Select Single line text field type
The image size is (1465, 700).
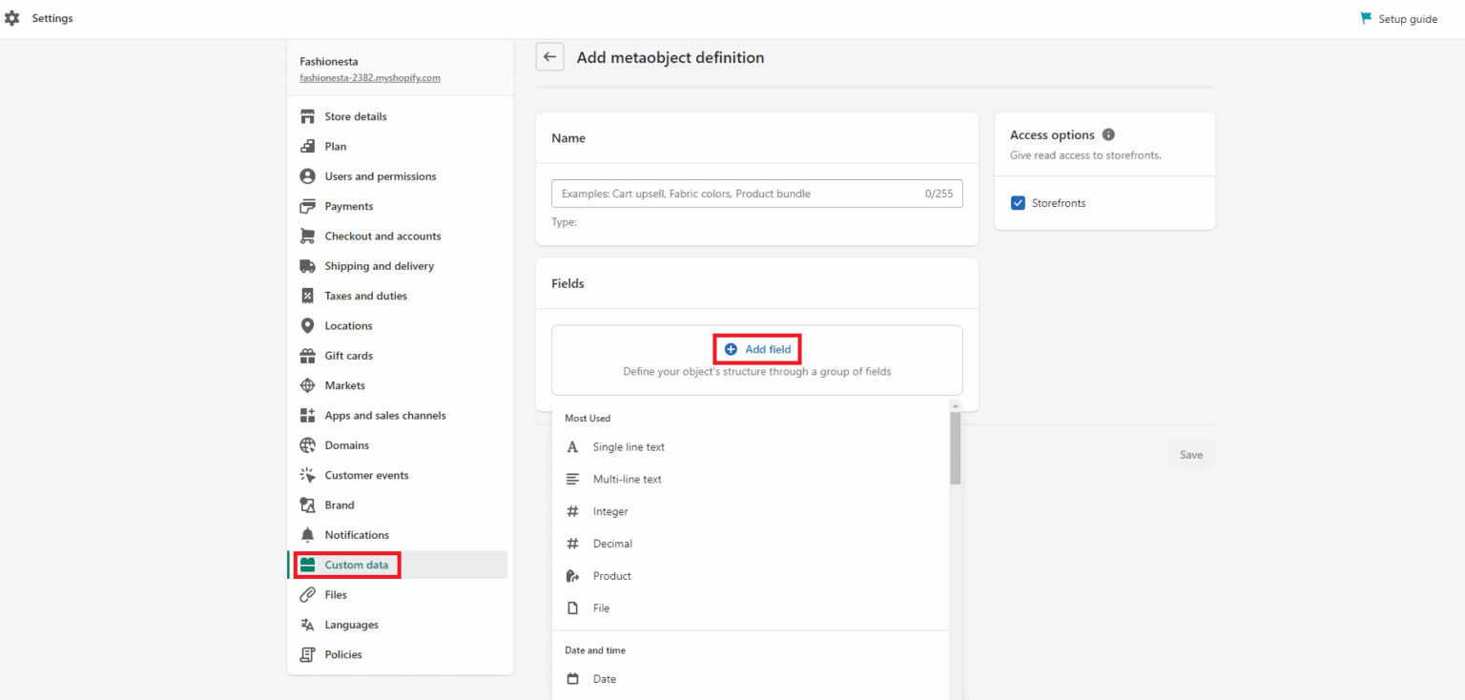(x=629, y=446)
